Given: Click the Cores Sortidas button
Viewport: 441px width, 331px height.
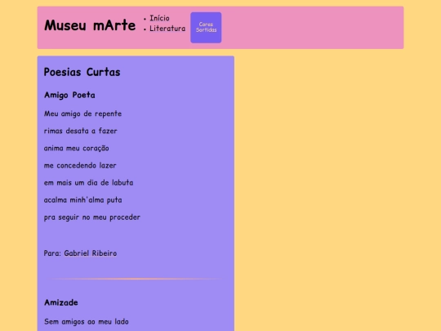Looking at the screenshot, I should (206, 28).
